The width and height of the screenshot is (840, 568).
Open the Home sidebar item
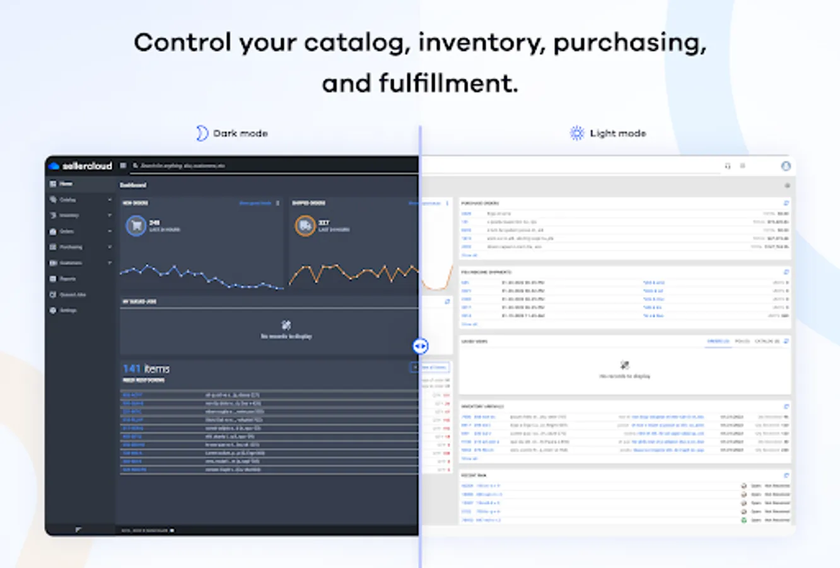coord(79,184)
